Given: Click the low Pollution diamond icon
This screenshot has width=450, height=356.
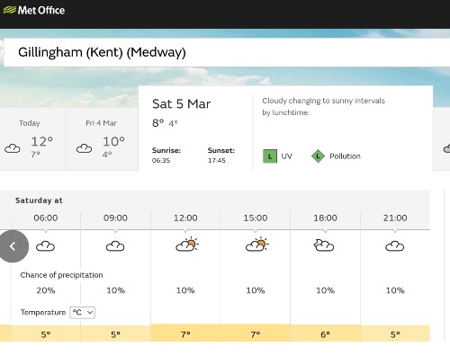Looking at the screenshot, I should click(x=318, y=156).
